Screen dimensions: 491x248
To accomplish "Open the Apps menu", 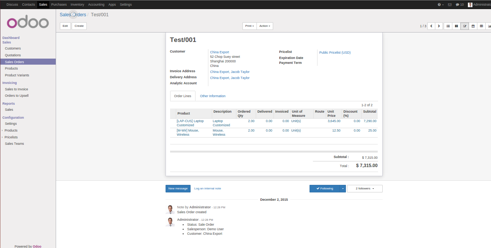I will [112, 5].
